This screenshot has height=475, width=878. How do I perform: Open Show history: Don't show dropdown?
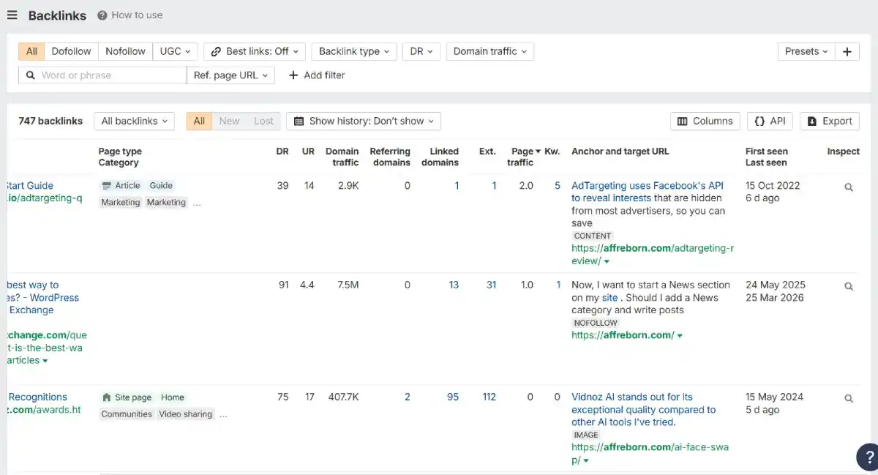pos(364,121)
